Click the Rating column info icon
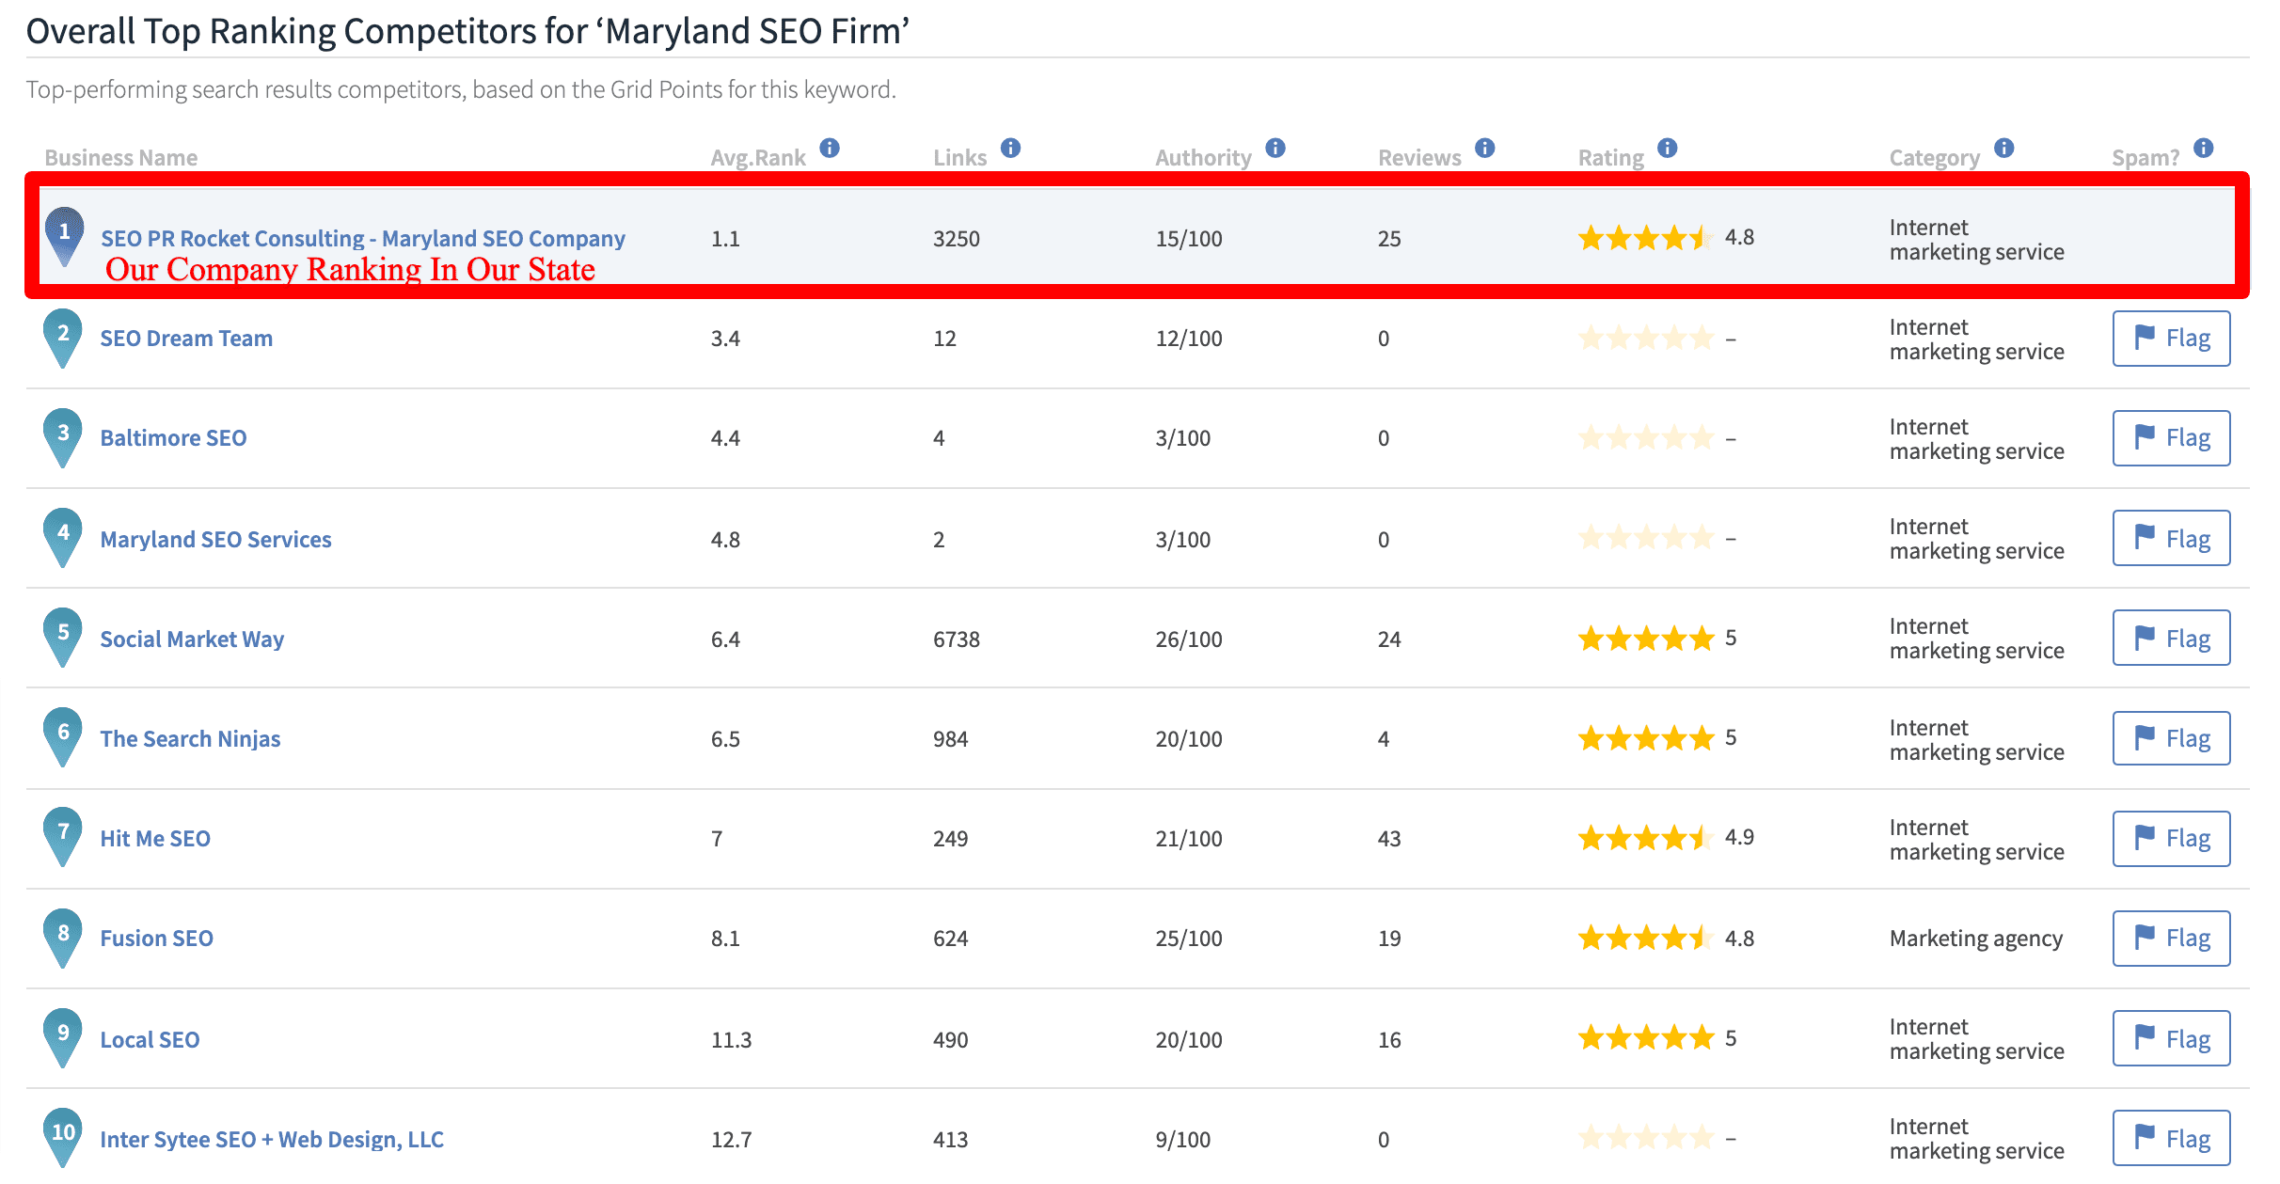 1668,148
